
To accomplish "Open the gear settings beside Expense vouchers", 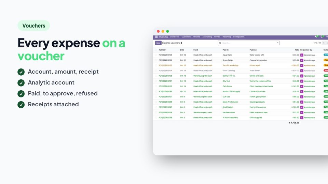I will 181,43.
